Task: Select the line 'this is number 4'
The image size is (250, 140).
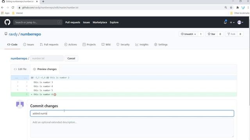Action: (x=43, y=86)
